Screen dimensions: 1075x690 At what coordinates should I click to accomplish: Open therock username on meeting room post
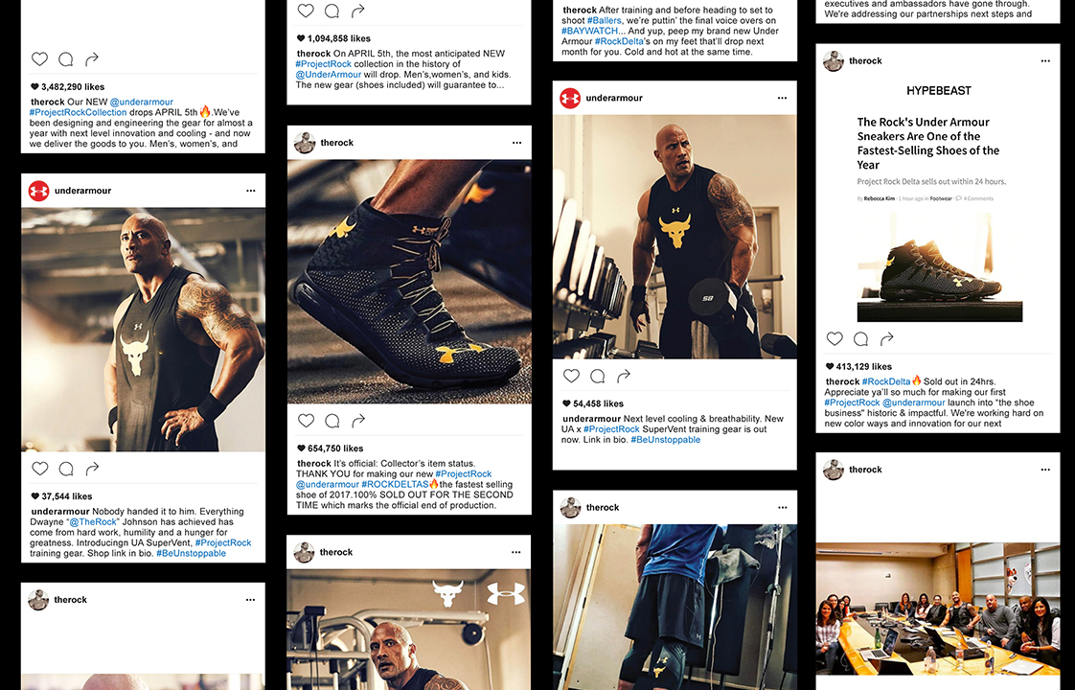865,470
